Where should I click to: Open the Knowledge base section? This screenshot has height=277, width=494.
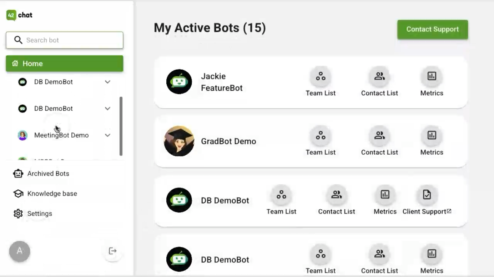pos(45,194)
